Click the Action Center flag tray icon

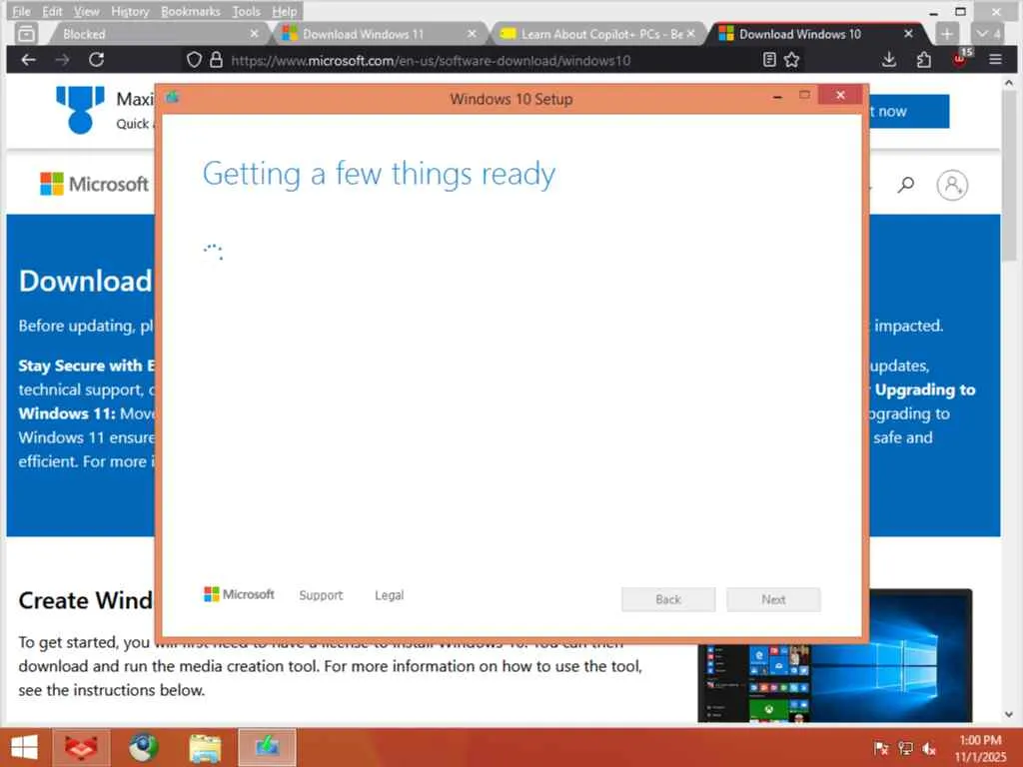(881, 748)
